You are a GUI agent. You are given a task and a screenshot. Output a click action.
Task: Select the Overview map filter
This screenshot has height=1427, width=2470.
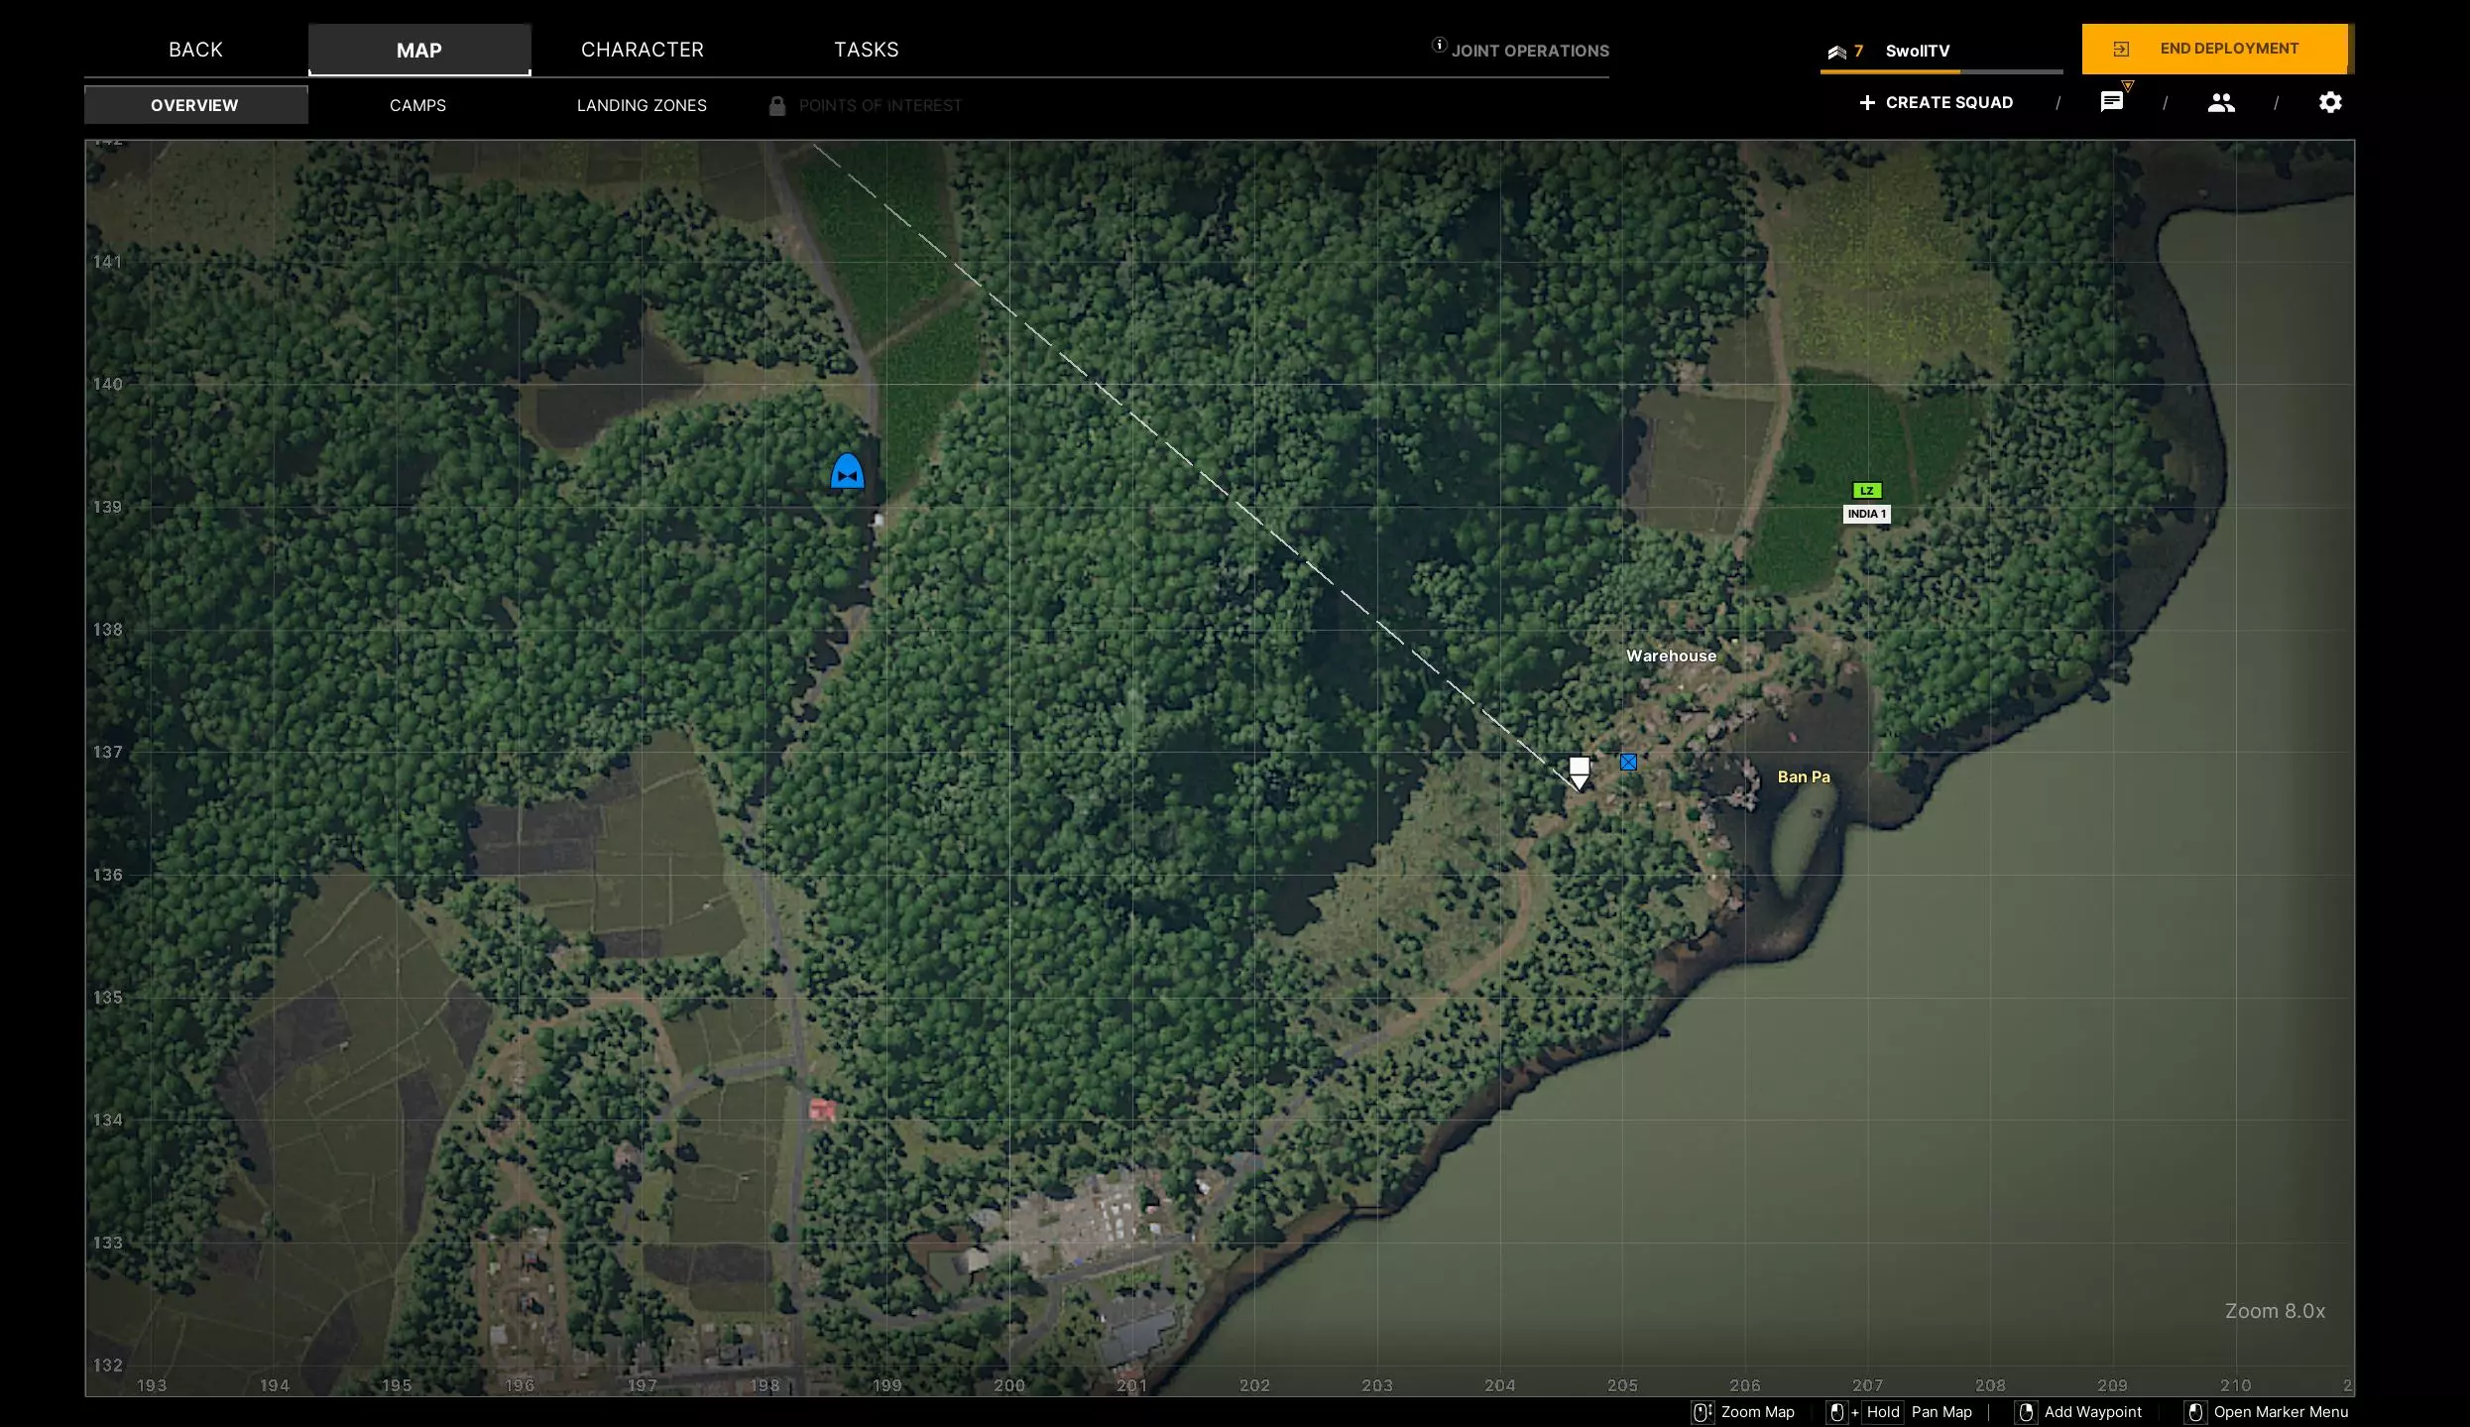(x=194, y=105)
